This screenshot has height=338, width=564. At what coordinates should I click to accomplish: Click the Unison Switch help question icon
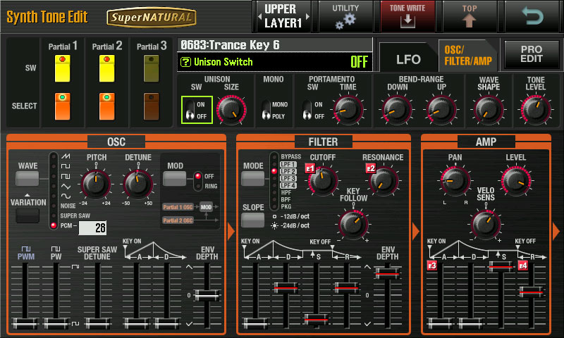pos(185,62)
